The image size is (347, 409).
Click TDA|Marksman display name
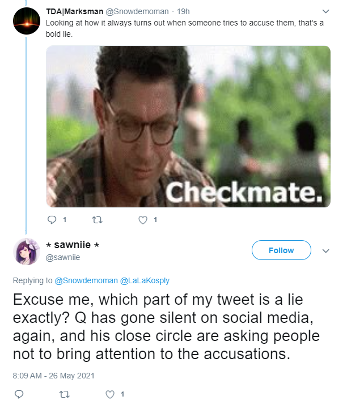[75, 11]
